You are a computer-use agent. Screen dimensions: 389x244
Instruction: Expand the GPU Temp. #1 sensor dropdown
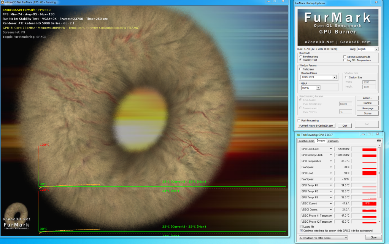pos(331,185)
